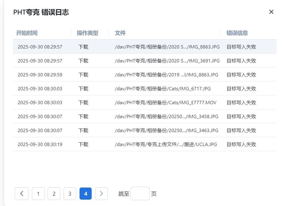Select current page 4 button

86,194
